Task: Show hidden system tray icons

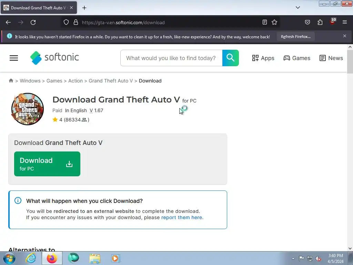Action: coord(293,258)
